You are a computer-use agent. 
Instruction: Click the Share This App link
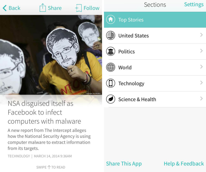[x=124, y=164]
